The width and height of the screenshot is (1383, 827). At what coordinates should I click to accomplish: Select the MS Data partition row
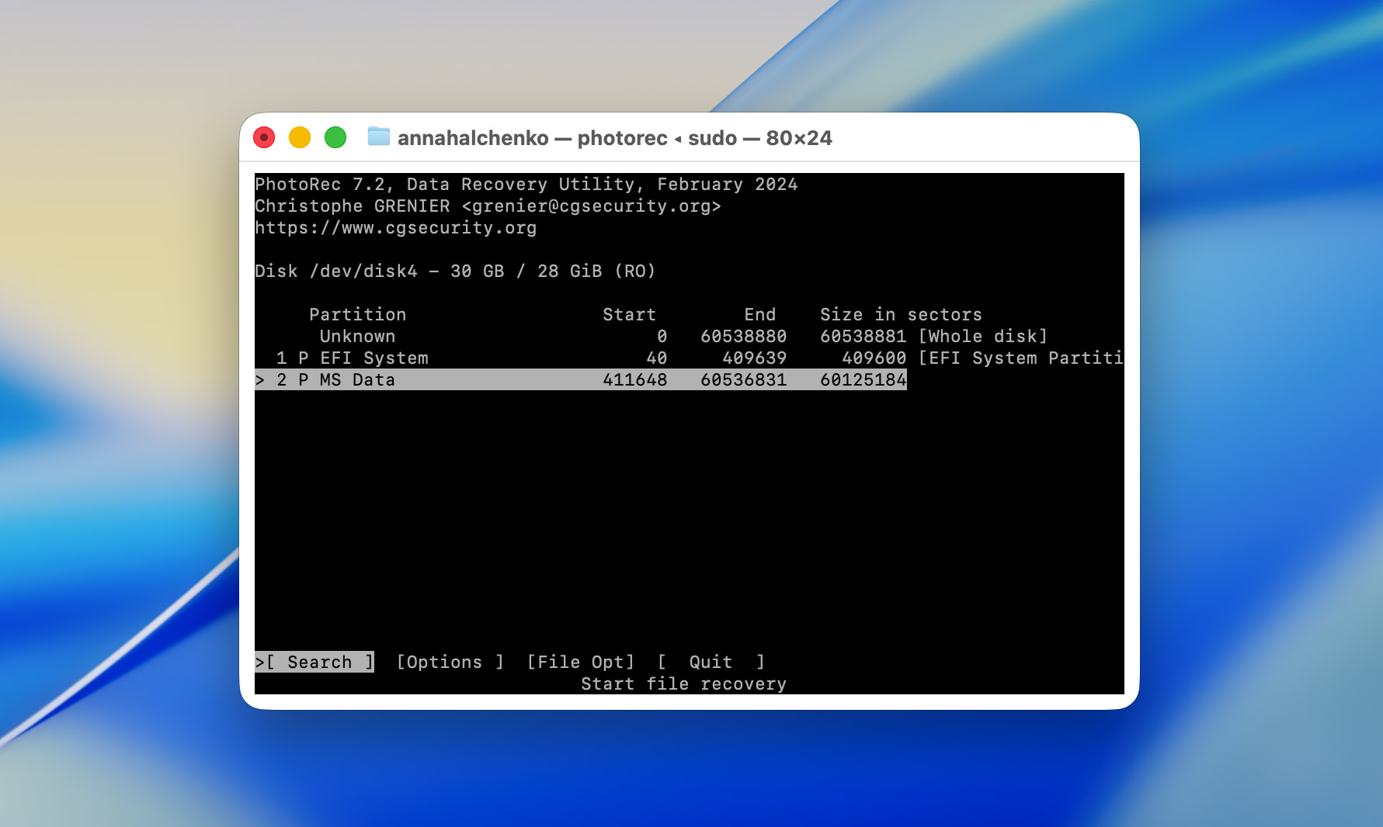click(x=581, y=379)
